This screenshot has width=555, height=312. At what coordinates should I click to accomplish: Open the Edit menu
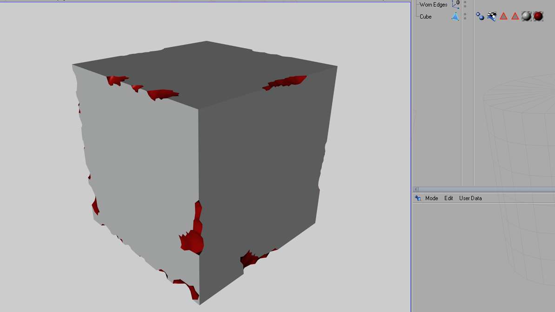449,198
